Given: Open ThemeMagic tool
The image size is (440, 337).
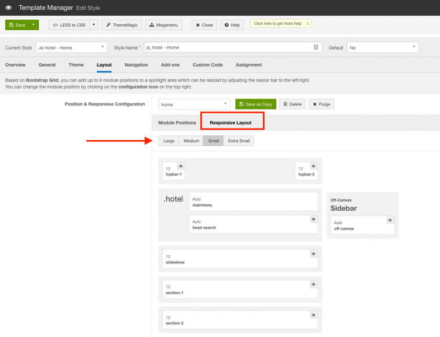Looking at the screenshot, I should tap(122, 25).
